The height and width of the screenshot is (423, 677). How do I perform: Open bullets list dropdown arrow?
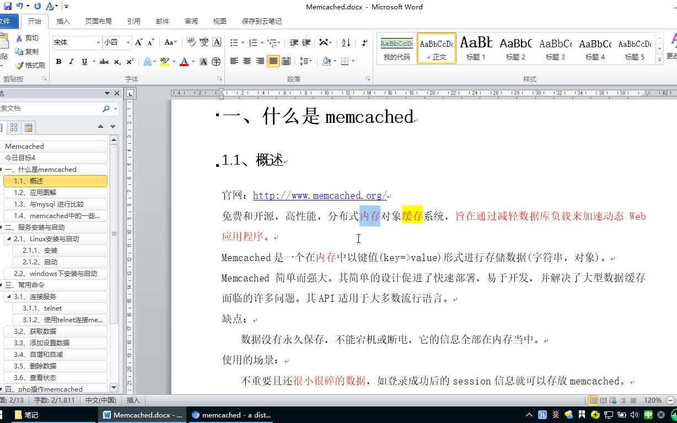point(242,42)
